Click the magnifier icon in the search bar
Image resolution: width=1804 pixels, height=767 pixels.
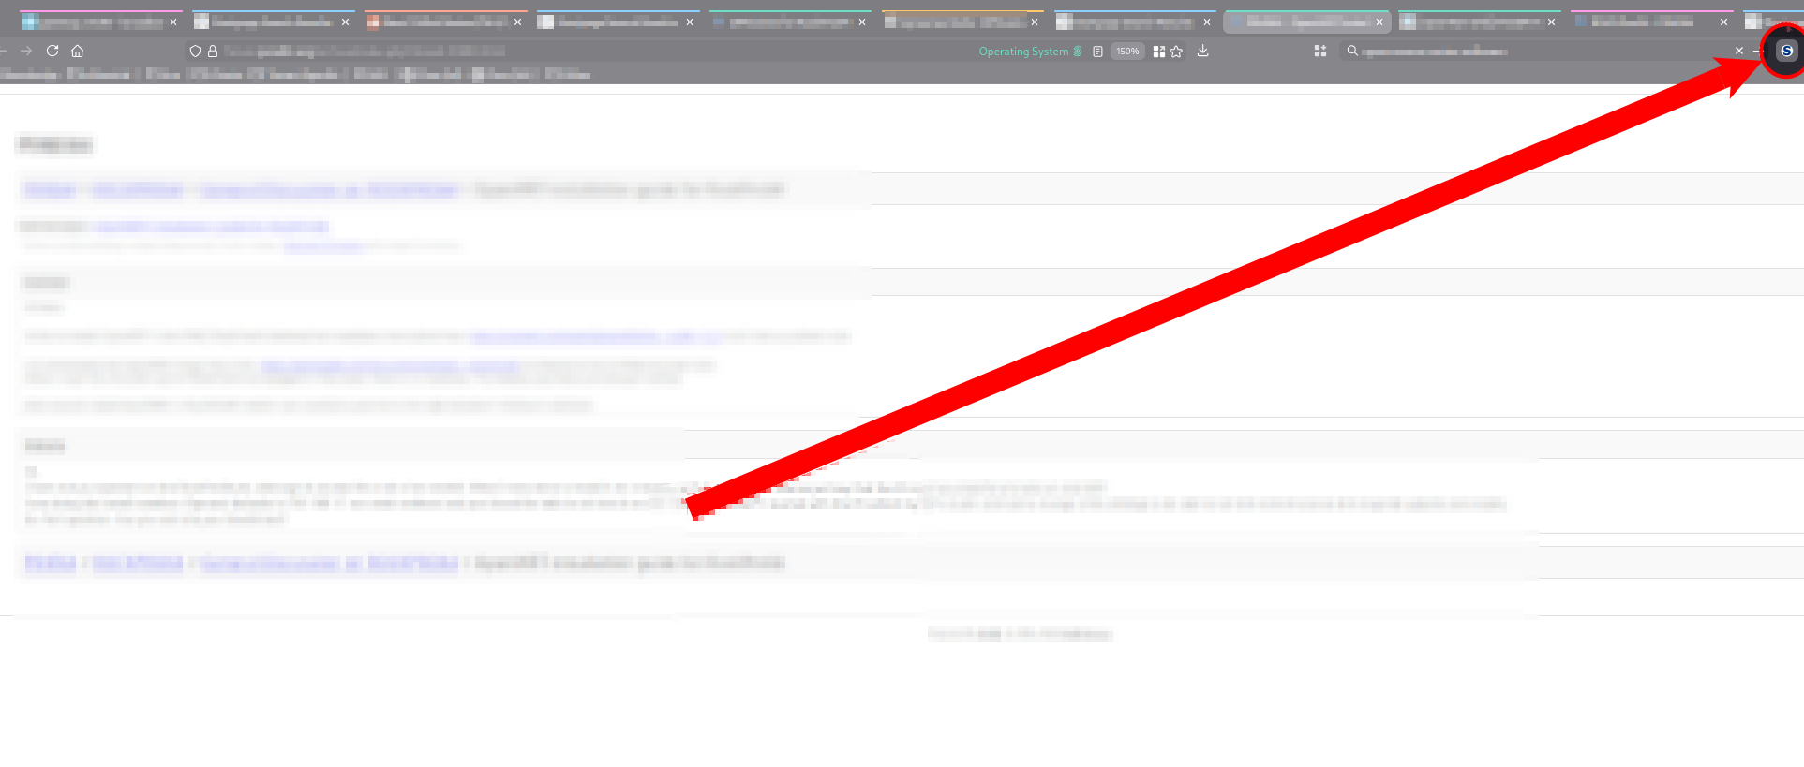[x=1352, y=52]
